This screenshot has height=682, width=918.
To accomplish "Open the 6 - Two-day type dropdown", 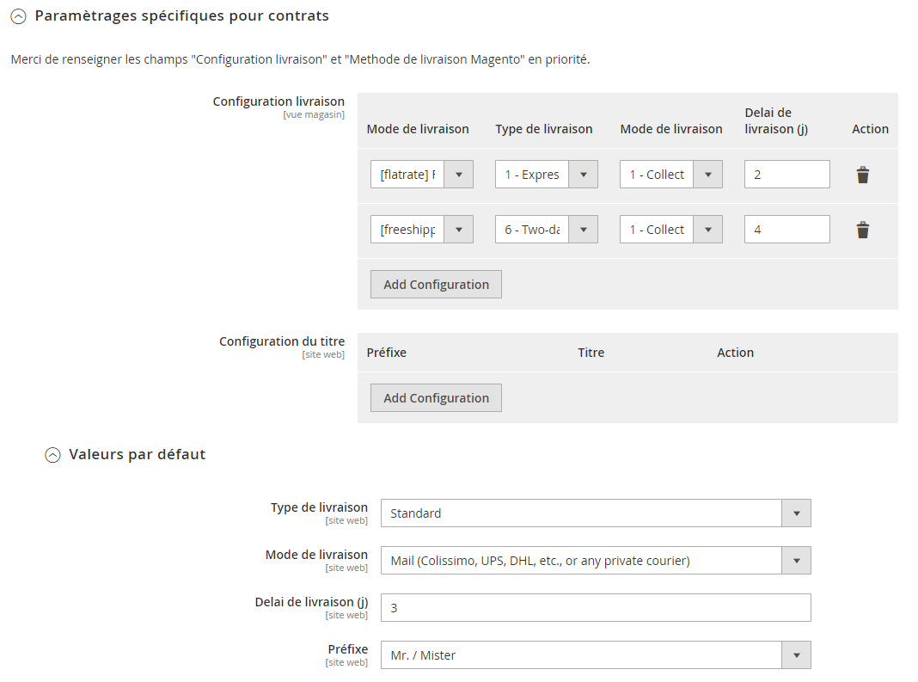I will 546,230.
